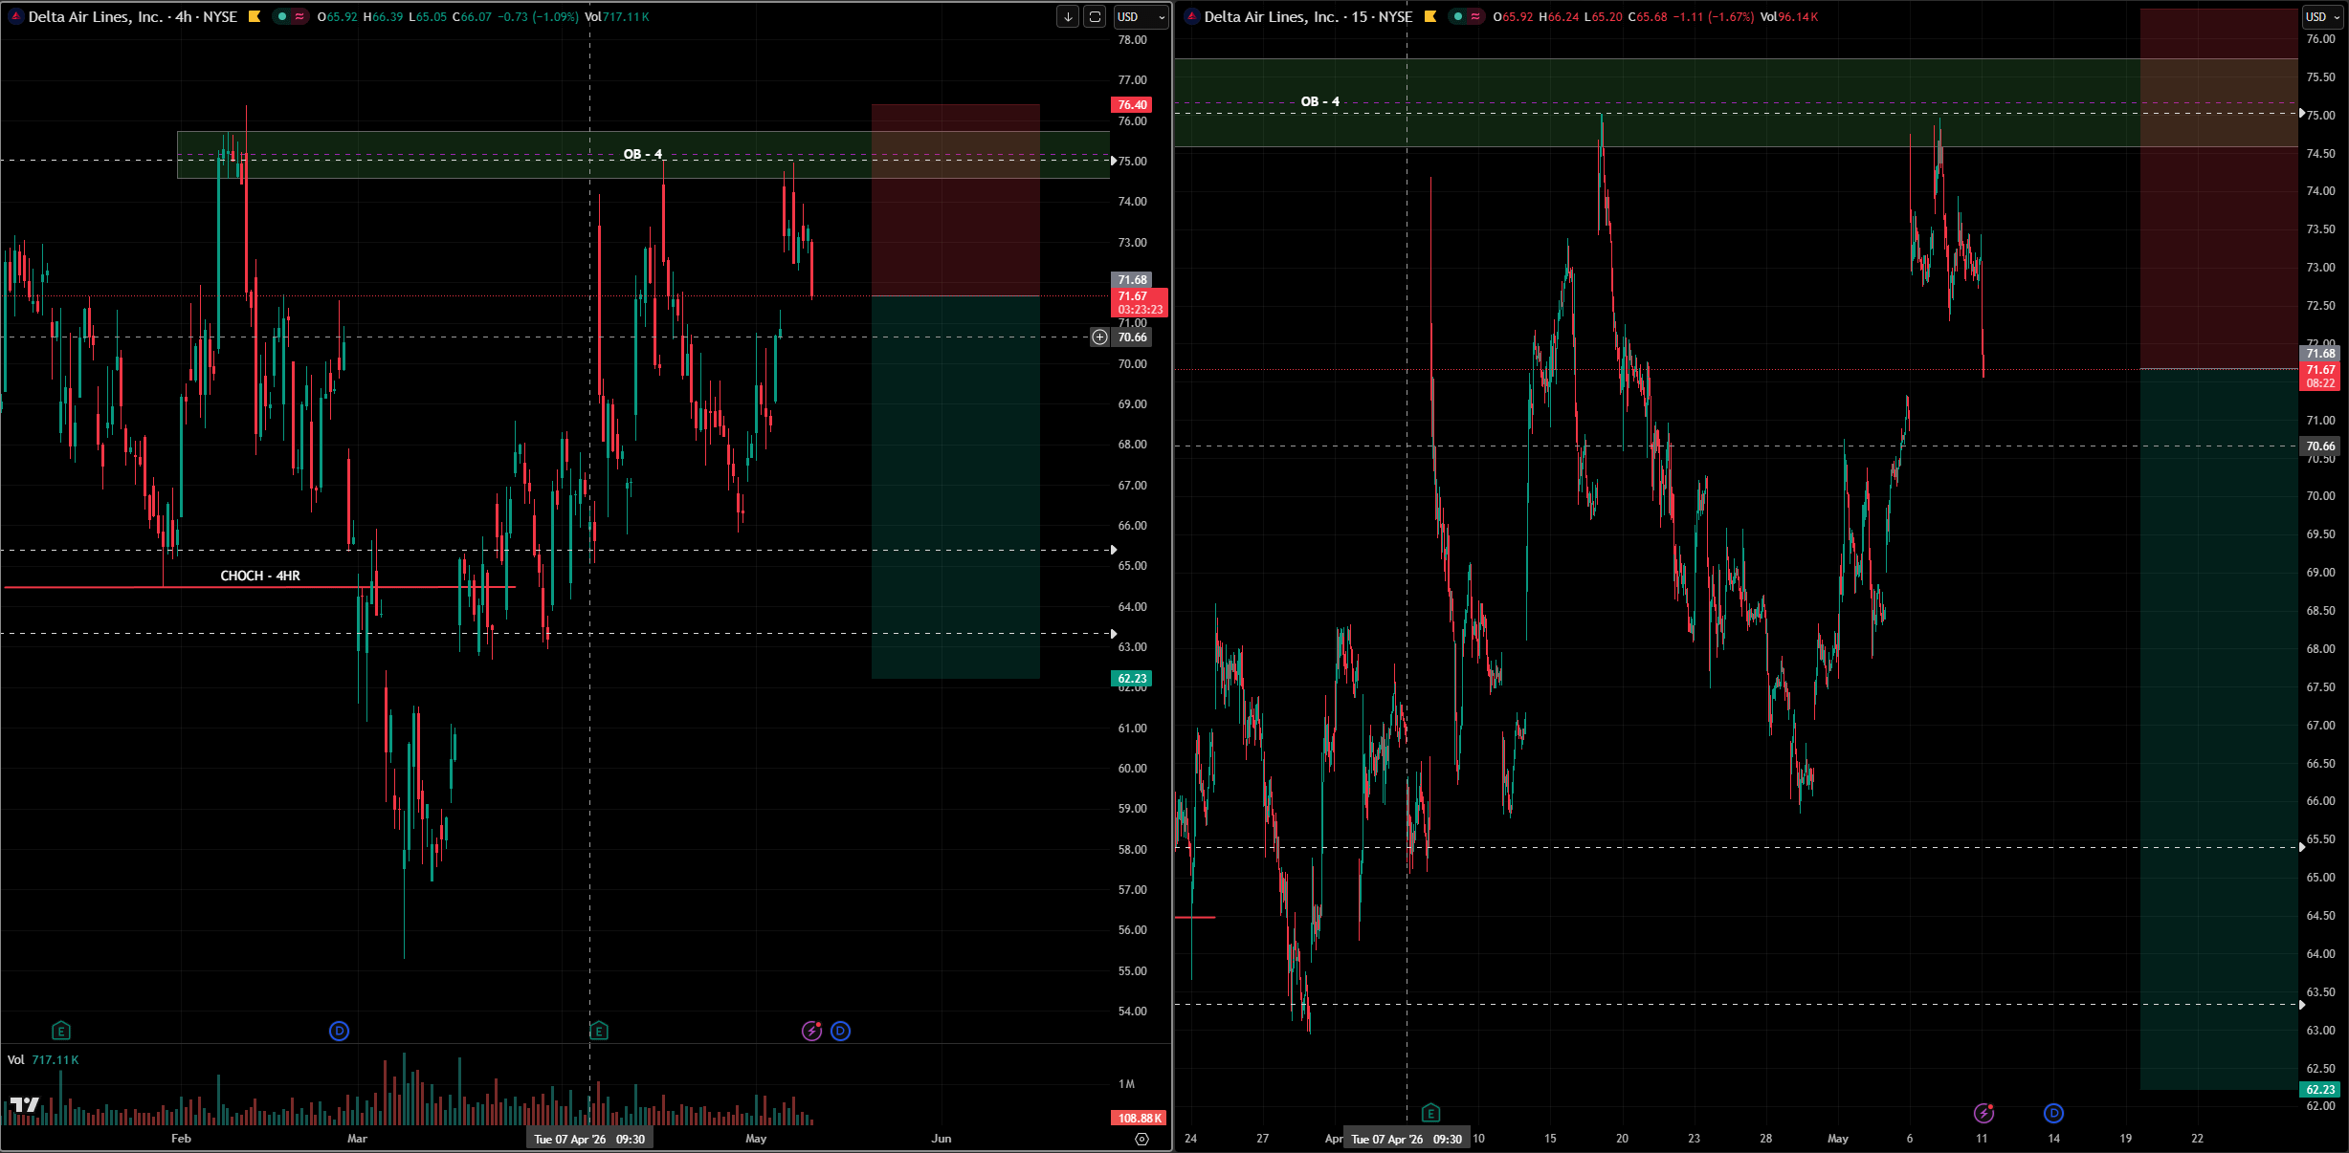Open symbol search from Delta Air Lines 4h title

(x=133, y=16)
